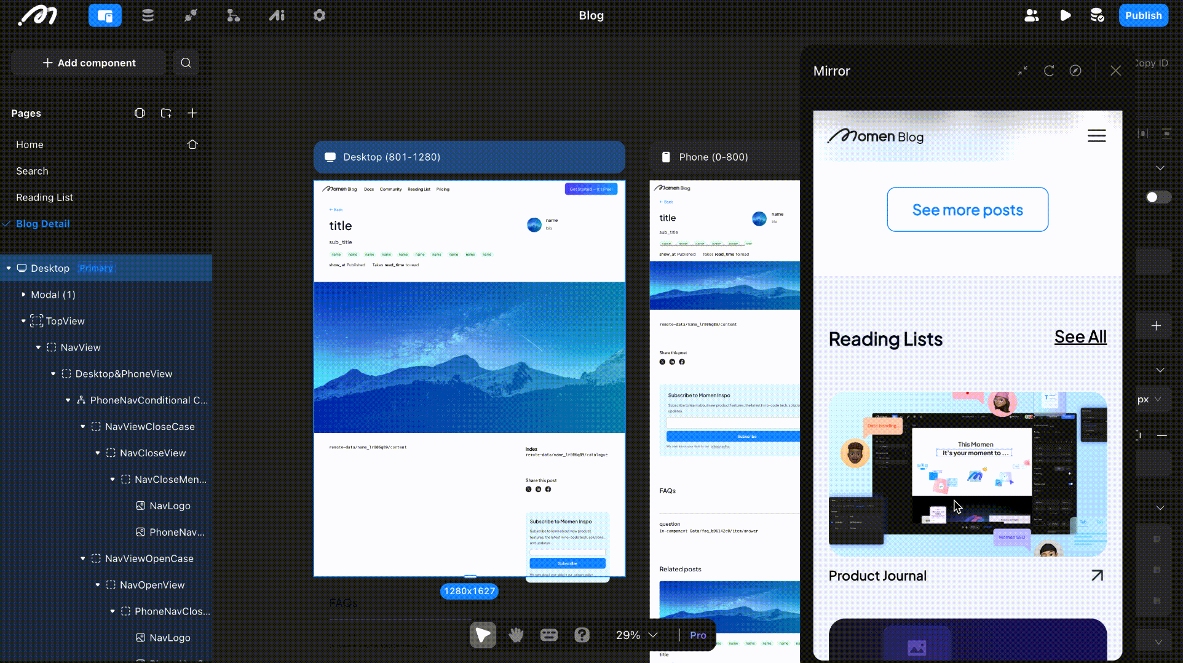
Task: Click the preview play icon
Action: (x=1066, y=15)
